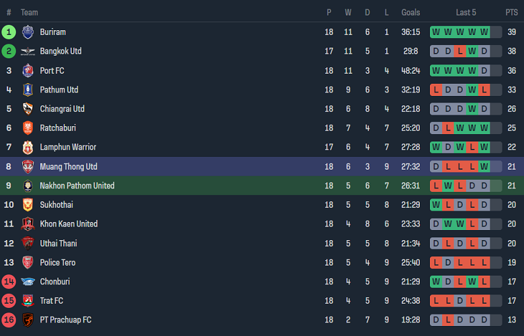Sort by the Goals column header
This screenshot has width=524, height=336.
tap(410, 13)
